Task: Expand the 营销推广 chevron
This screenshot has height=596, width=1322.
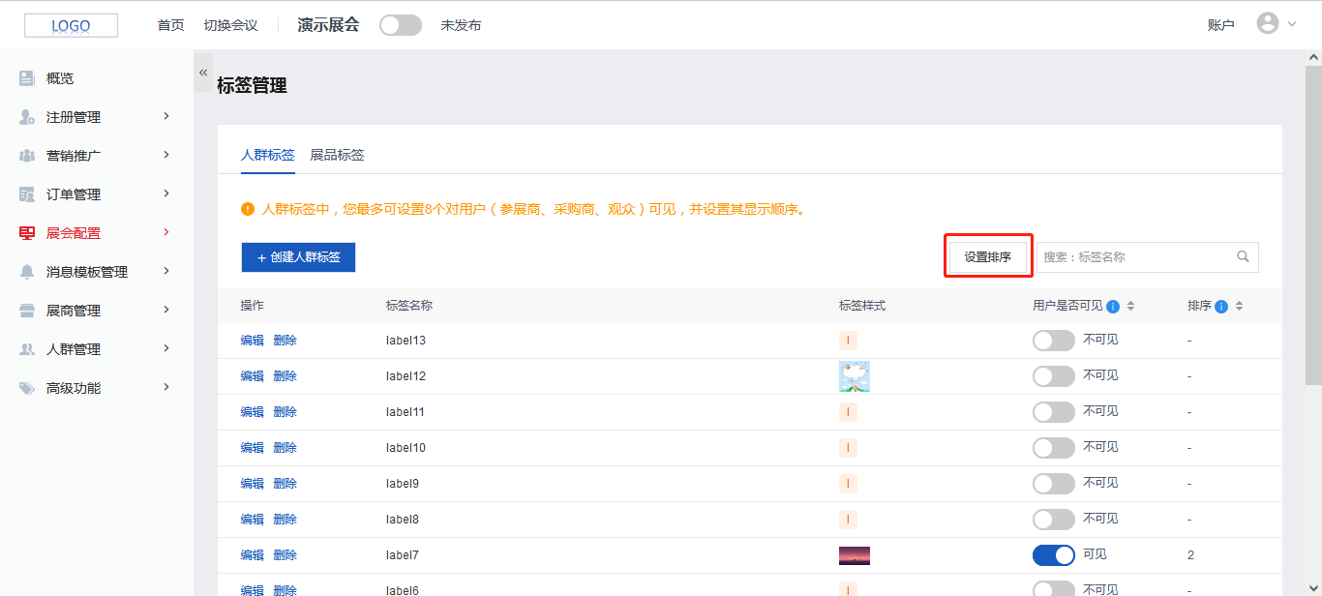Action: coord(166,155)
